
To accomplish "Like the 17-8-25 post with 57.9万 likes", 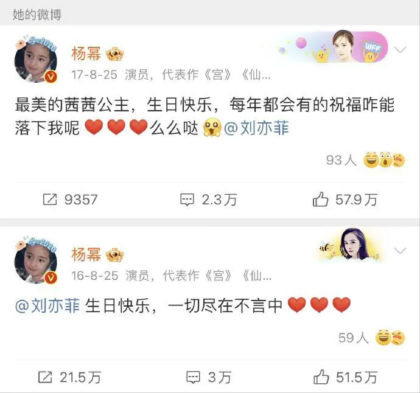I will pyautogui.click(x=320, y=199).
